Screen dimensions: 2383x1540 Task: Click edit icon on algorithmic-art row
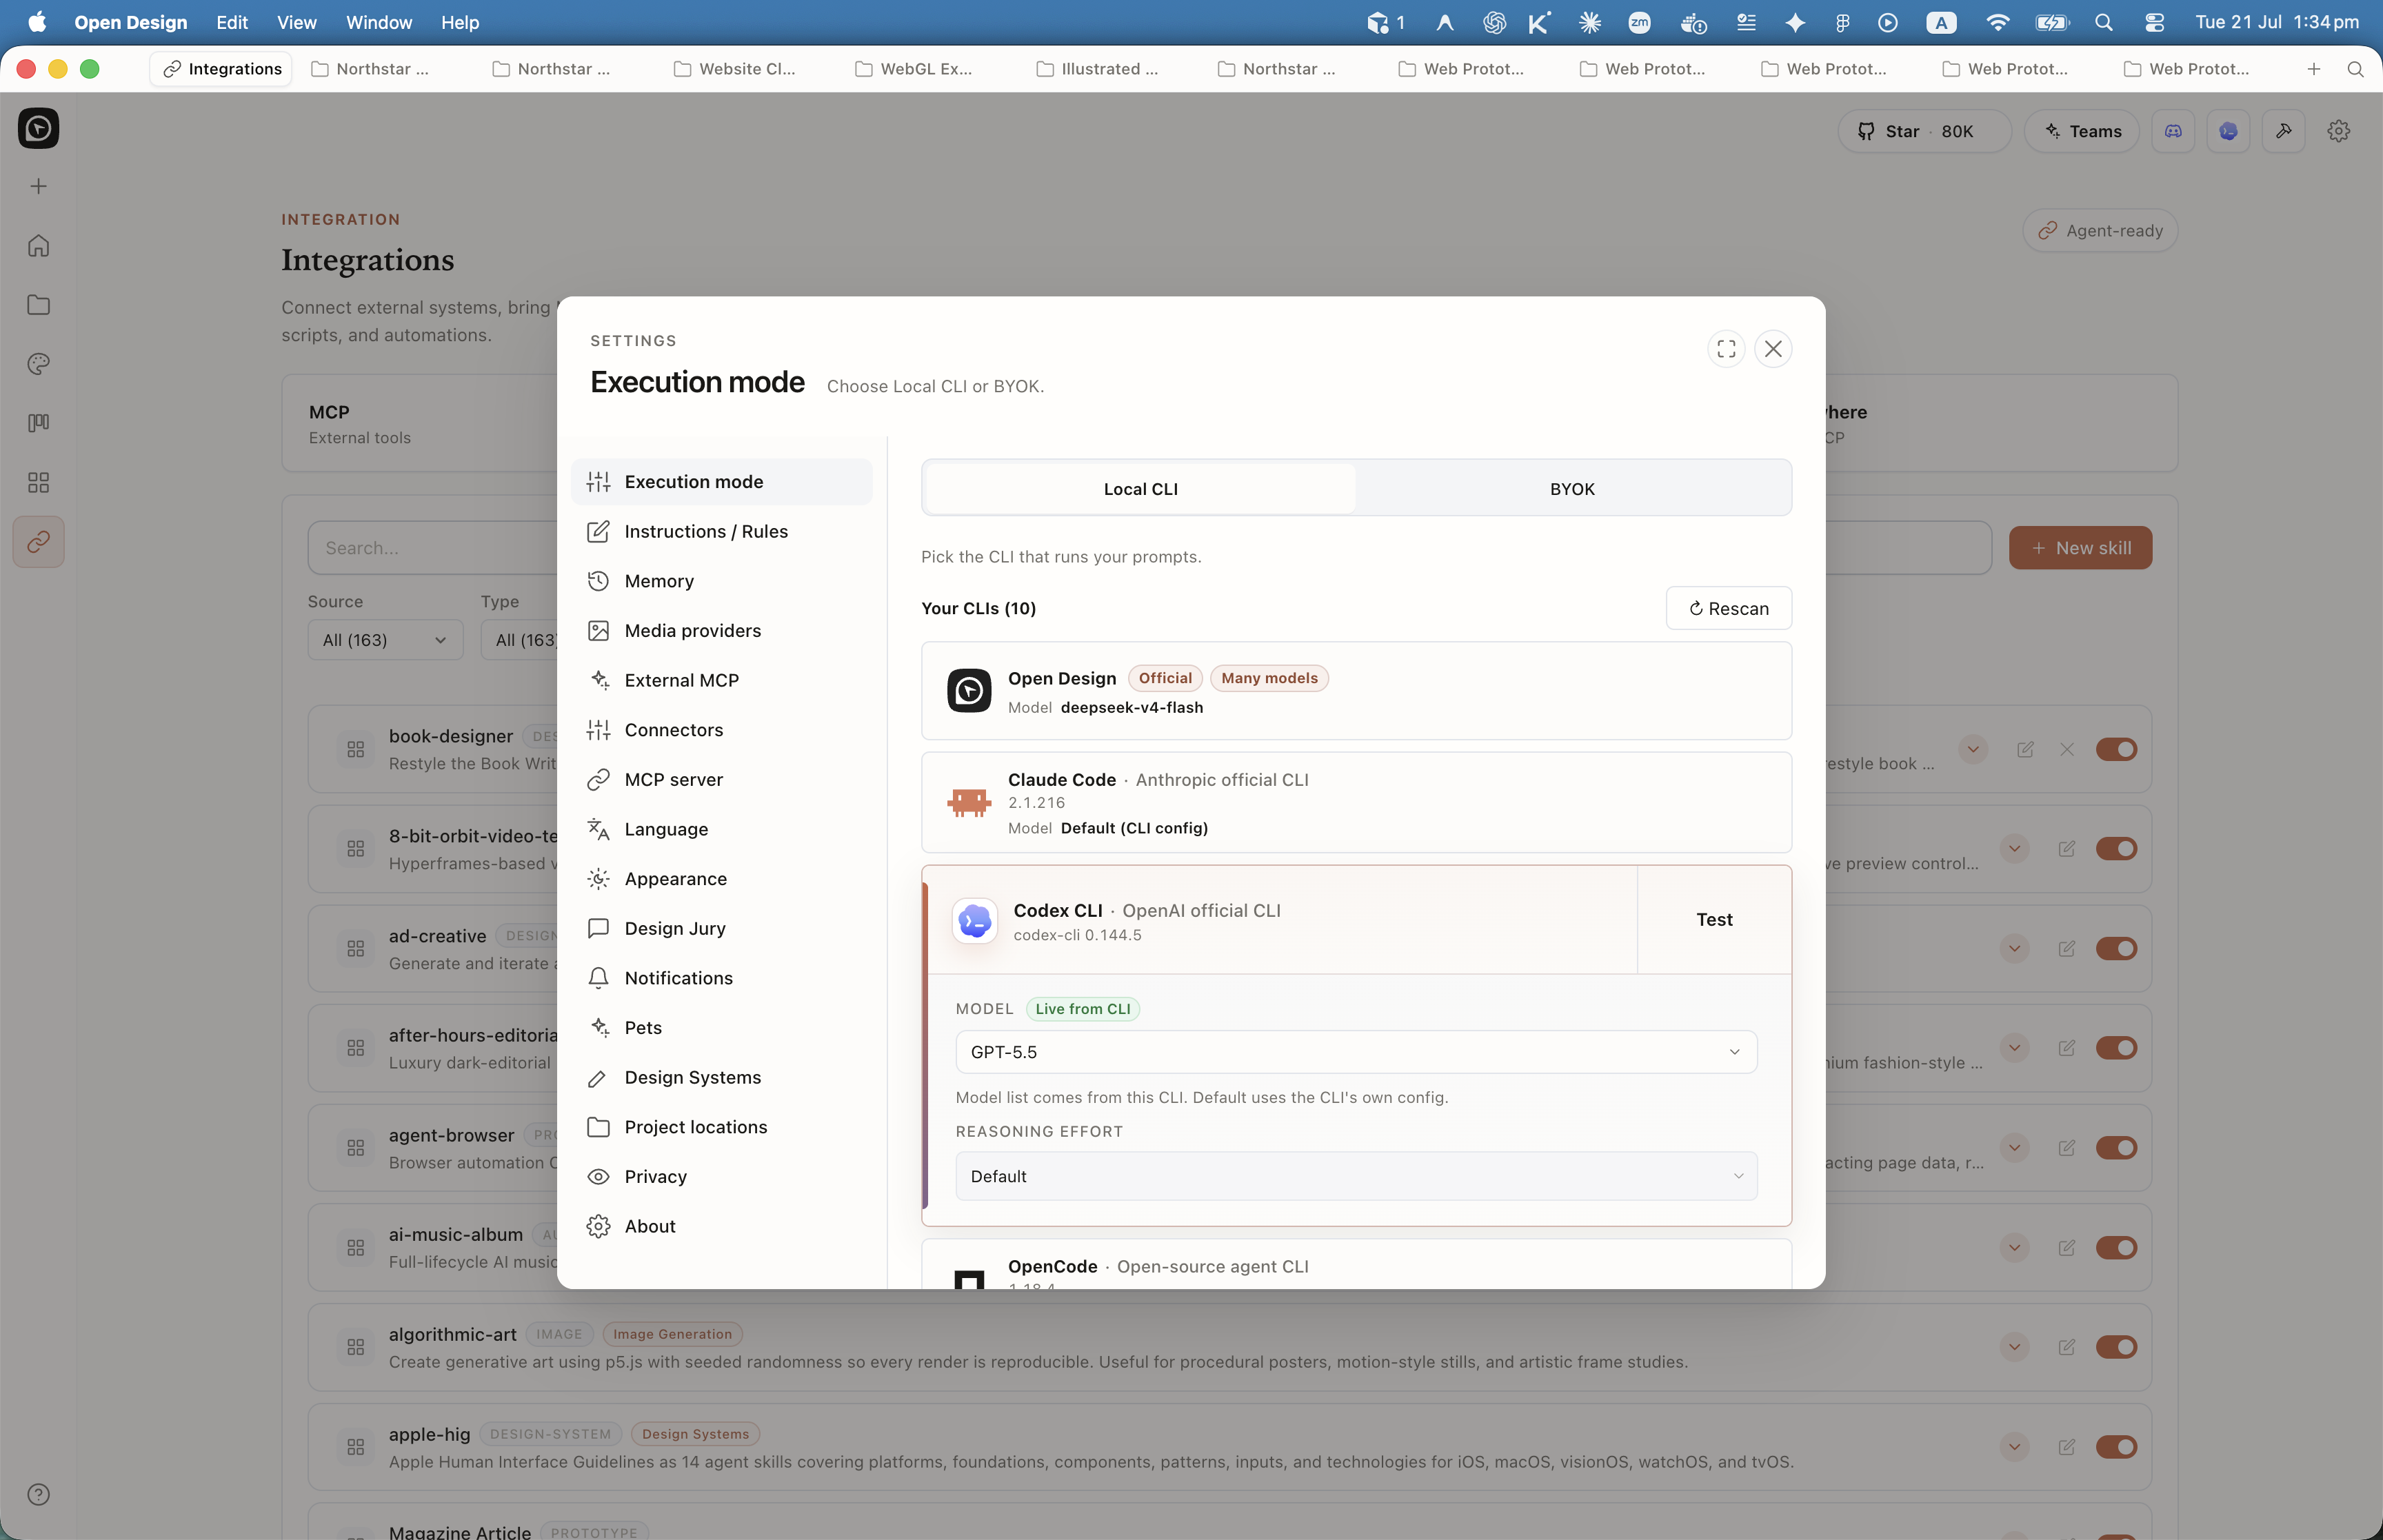[2067, 1347]
